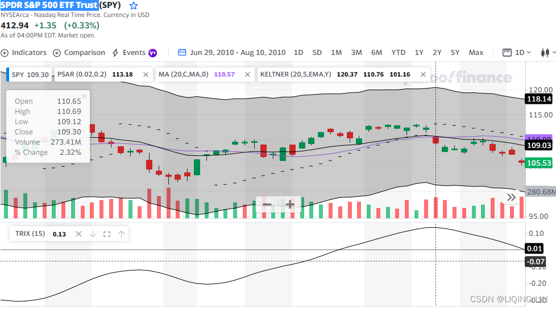The image size is (556, 309).
Task: Open the Indicators menu
Action: pos(24,53)
